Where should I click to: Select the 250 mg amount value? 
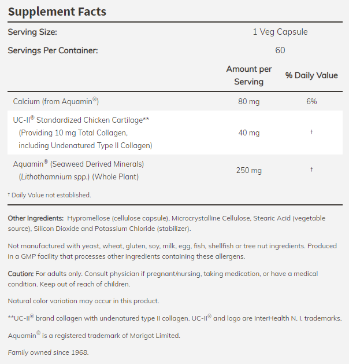coord(249,170)
